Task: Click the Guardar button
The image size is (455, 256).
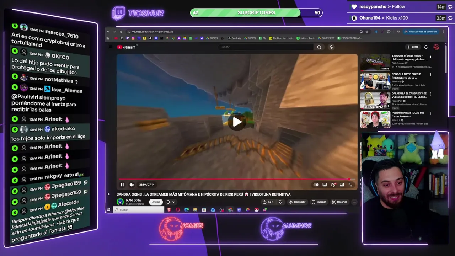Action: click(319, 202)
